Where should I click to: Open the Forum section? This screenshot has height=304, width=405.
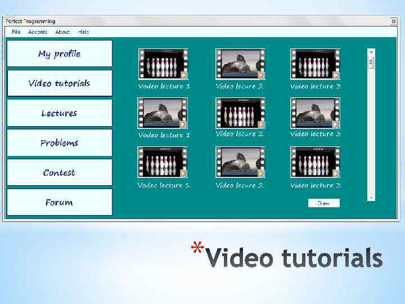(x=60, y=202)
